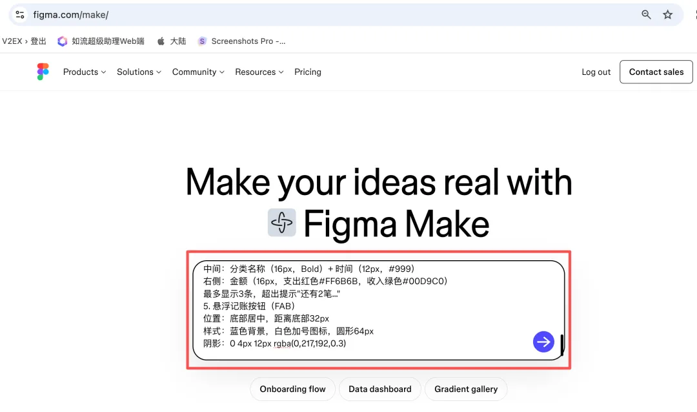This screenshot has height=412, width=697.
Task: Select the Gradient gallery suggestion
Action: pyautogui.click(x=466, y=389)
